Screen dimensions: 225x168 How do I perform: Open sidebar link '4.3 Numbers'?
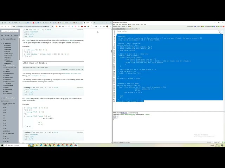pyautogui.click(x=7, y=50)
